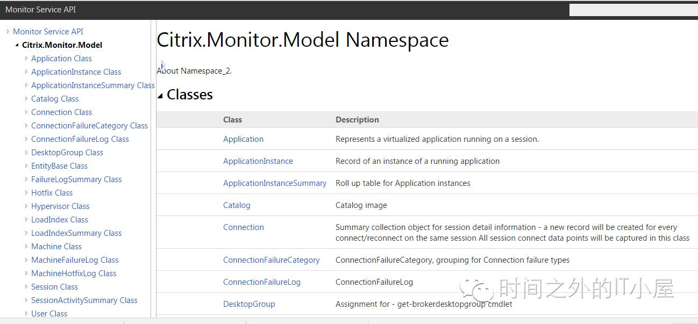Click 'Represents a virtualized application running on a session.'

(437, 139)
